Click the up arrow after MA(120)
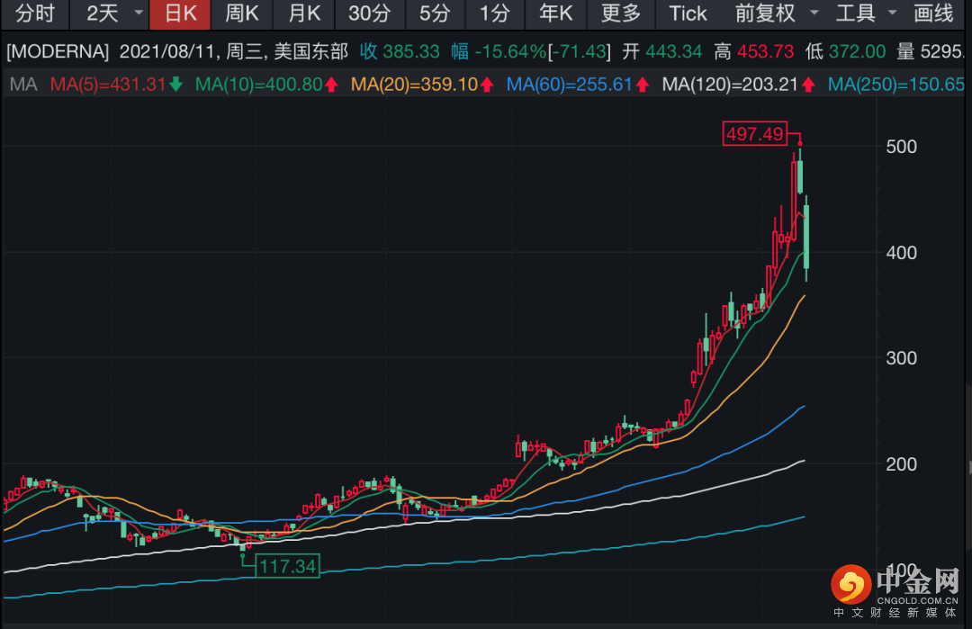The height and width of the screenshot is (629, 972). coord(807,85)
